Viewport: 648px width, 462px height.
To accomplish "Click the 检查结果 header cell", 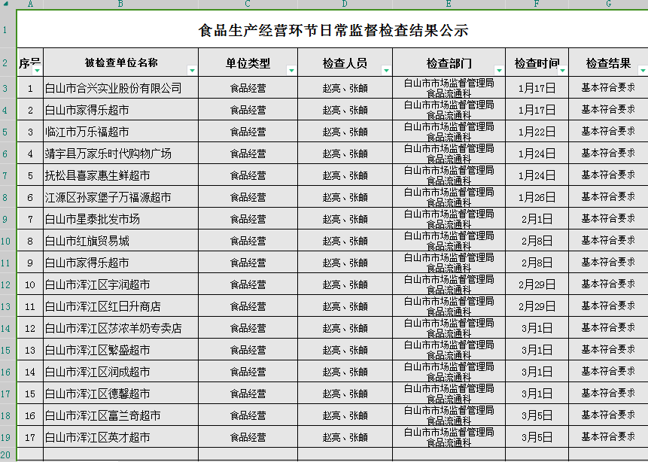I will click(608, 62).
